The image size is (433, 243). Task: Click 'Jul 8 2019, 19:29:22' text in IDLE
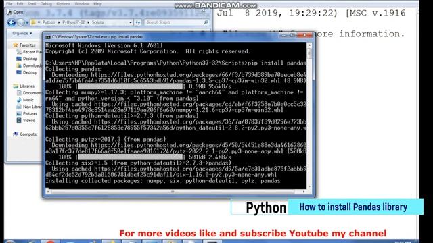277,13
